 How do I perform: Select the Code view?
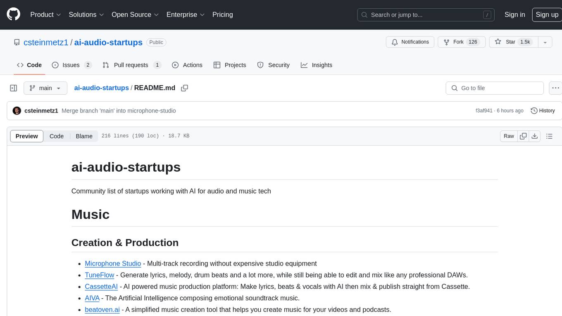(x=57, y=136)
